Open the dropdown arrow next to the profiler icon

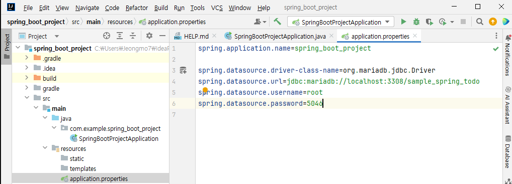pos(452,22)
